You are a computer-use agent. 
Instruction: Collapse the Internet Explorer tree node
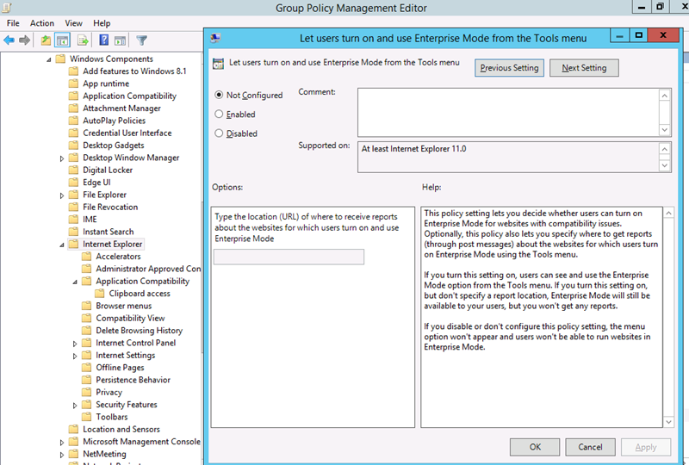(62, 245)
